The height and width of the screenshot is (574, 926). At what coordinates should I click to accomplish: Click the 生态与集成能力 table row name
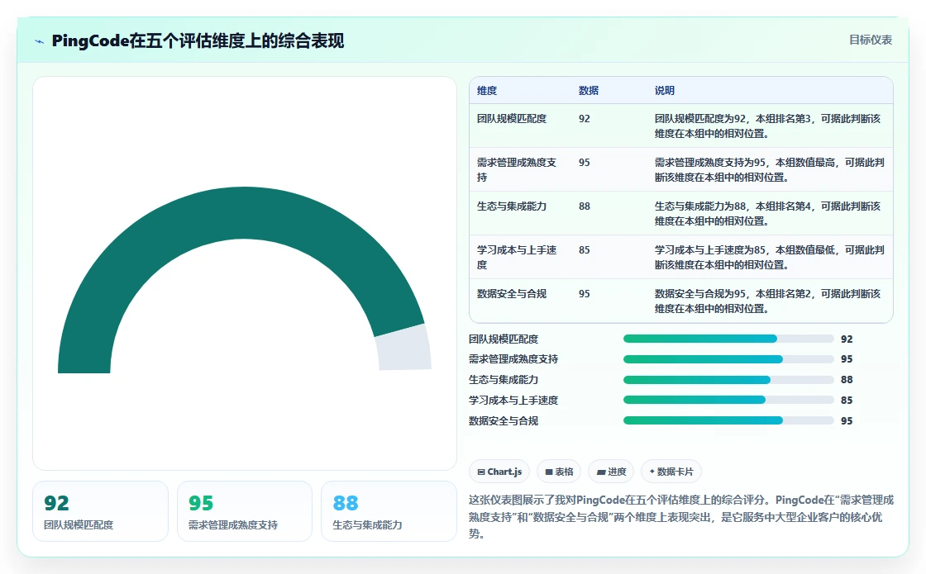click(x=512, y=206)
